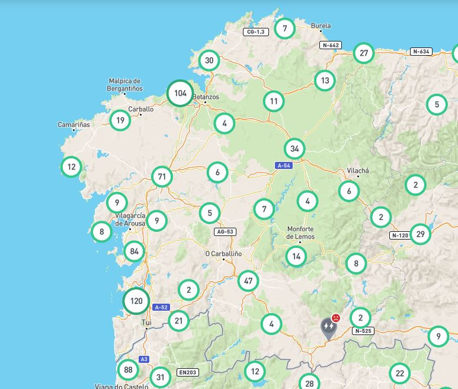Click the A-54 motorway shield

coord(284,165)
